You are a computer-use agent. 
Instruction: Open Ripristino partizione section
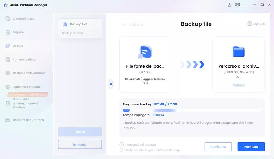coord(26,87)
